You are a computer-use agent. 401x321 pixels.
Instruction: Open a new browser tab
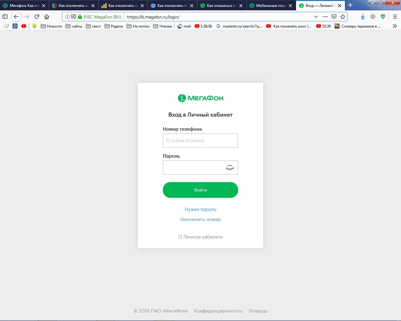pyautogui.click(x=350, y=5)
